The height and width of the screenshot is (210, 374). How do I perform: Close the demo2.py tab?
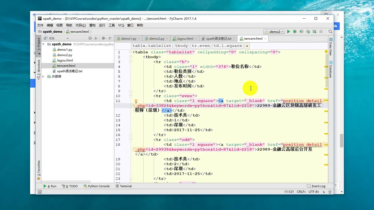pos(167,38)
